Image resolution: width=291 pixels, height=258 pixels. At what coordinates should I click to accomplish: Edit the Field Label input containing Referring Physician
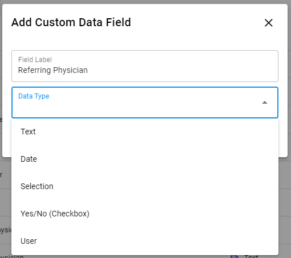pos(145,66)
